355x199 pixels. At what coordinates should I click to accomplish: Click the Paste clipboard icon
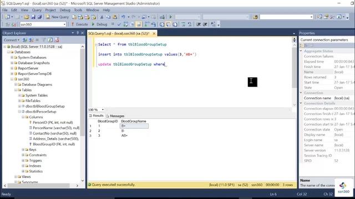115,17
